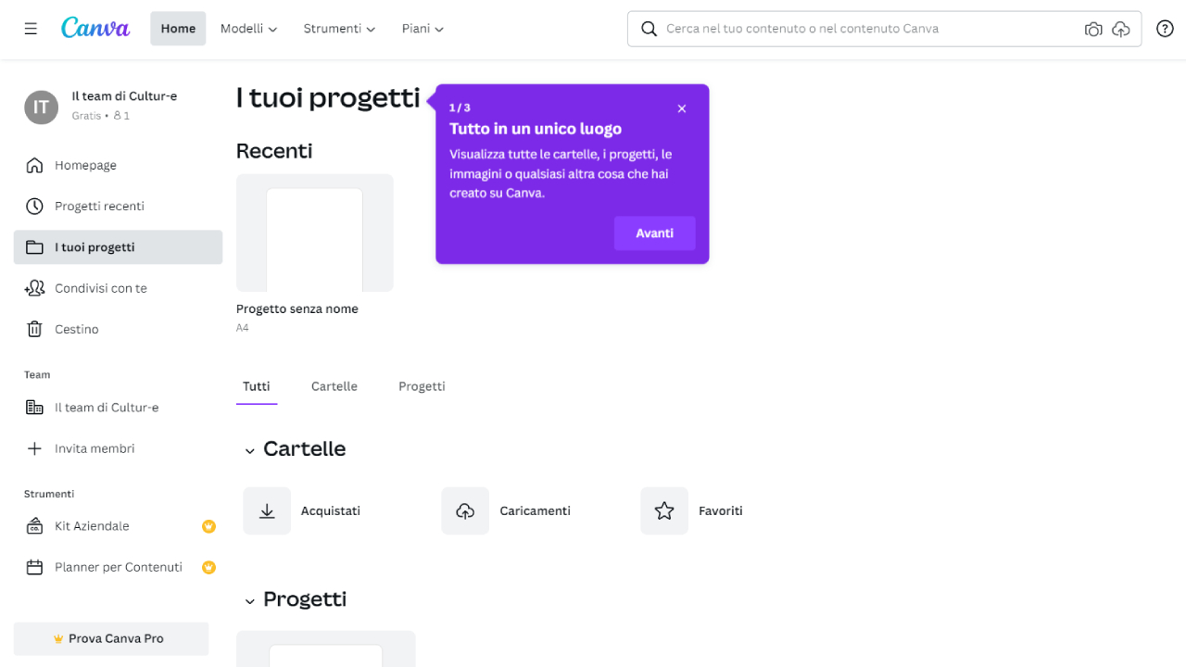Open the help question mark icon
This screenshot has width=1186, height=667.
coord(1165,29)
